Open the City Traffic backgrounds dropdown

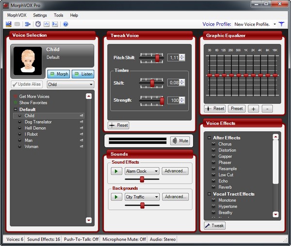click(142, 197)
